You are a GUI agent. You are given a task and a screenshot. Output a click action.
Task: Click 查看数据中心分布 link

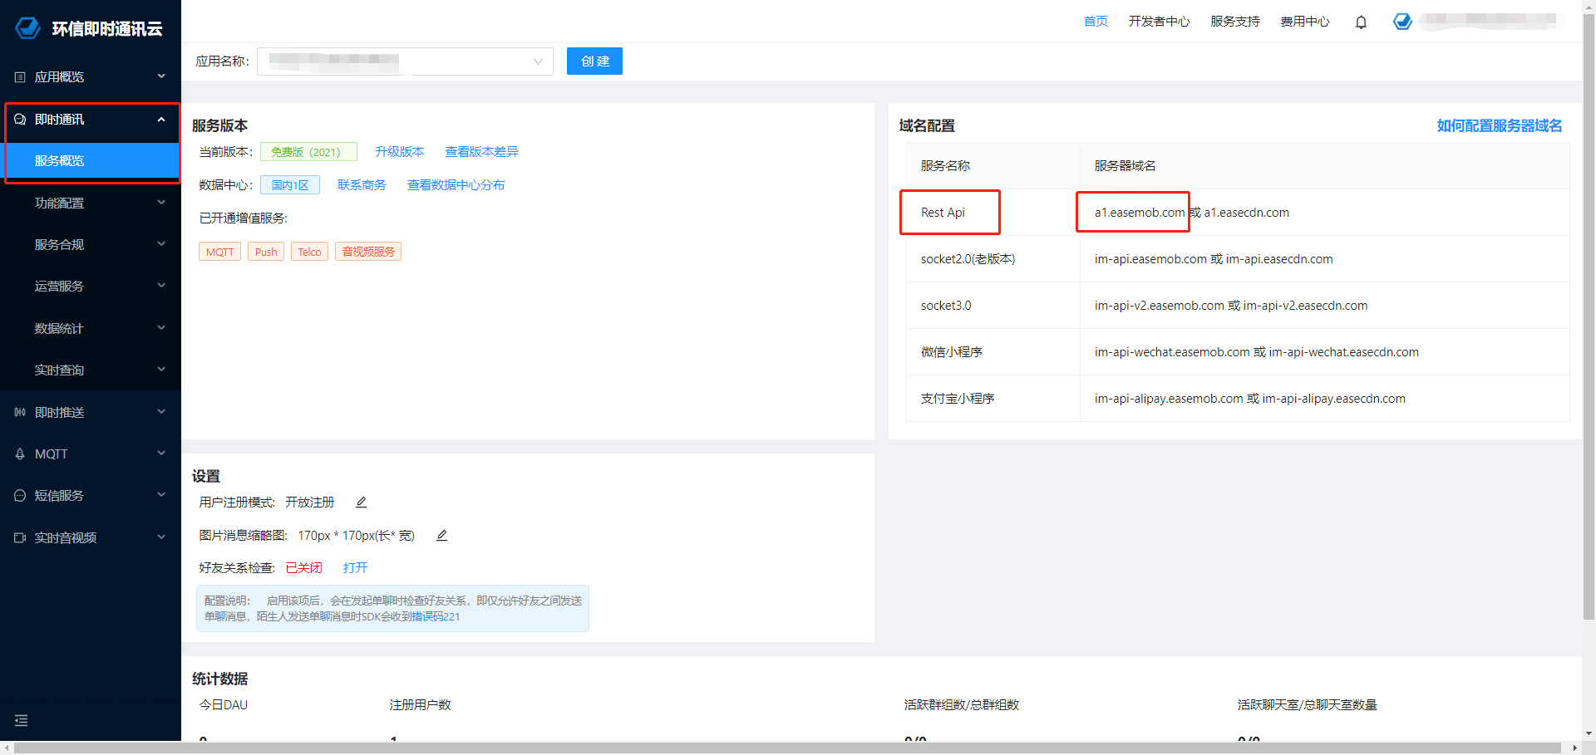click(x=456, y=185)
